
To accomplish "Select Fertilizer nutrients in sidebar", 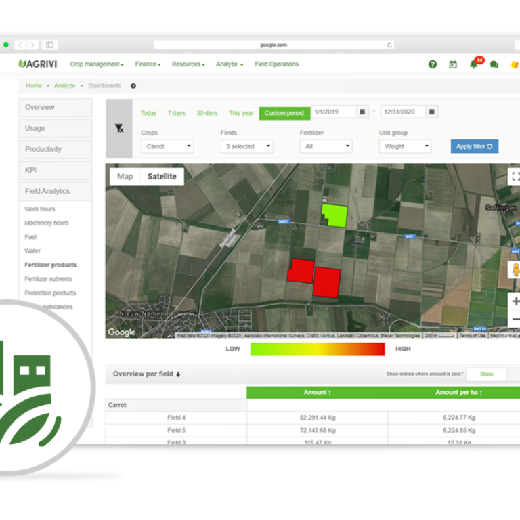I will point(48,278).
